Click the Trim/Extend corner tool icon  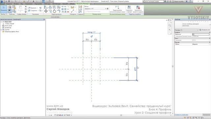pyautogui.click(x=59, y=11)
